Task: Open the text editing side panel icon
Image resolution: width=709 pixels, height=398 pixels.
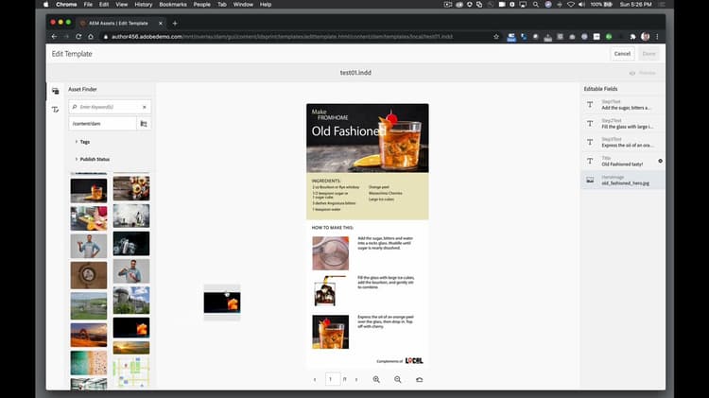Action: point(55,110)
